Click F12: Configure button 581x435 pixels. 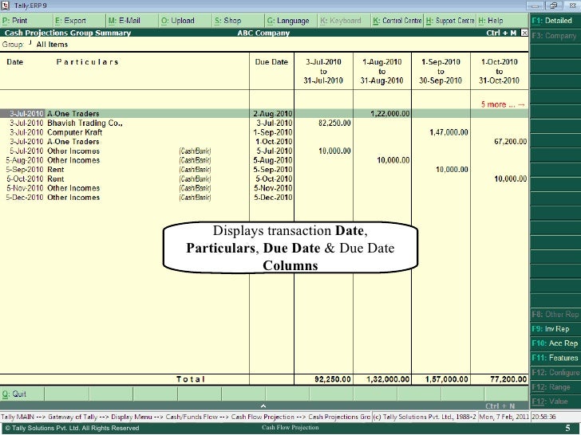555,373
